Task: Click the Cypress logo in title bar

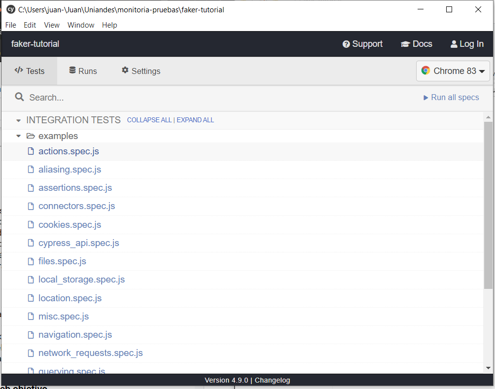Action: pyautogui.click(x=11, y=9)
